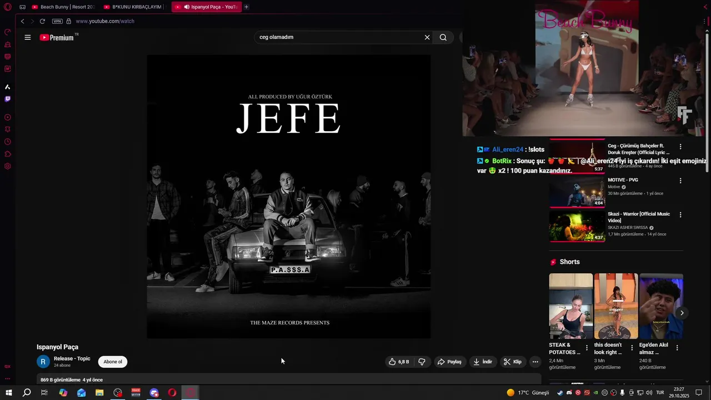This screenshot has width=711, height=400.
Task: Select the Ispanyol Paça YouTube tab
Action: [x=207, y=7]
